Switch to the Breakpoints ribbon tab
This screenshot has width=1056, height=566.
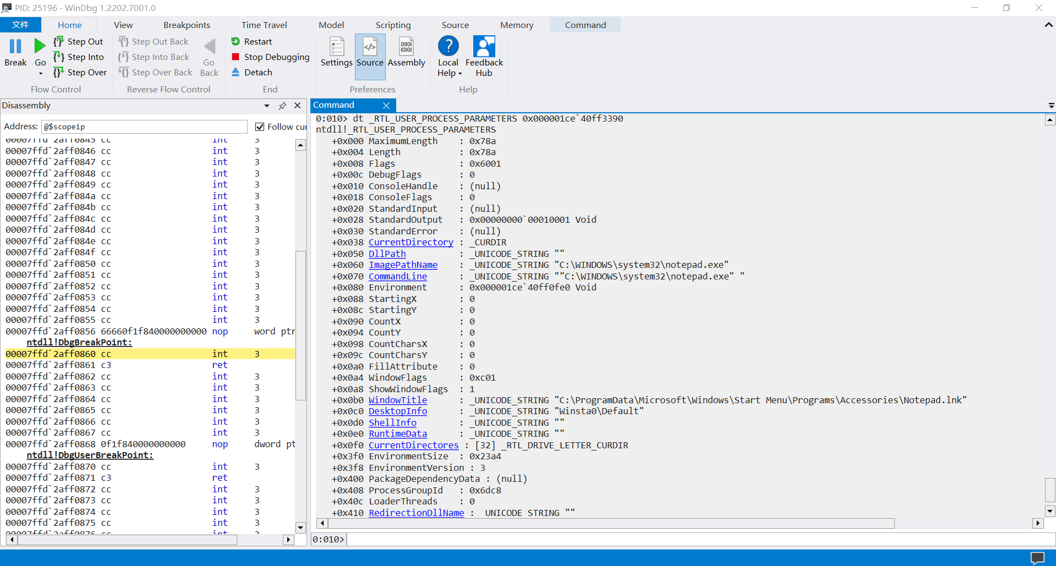coord(187,25)
